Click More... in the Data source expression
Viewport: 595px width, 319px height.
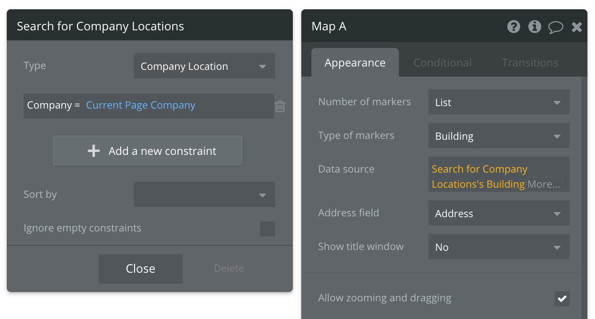click(544, 184)
